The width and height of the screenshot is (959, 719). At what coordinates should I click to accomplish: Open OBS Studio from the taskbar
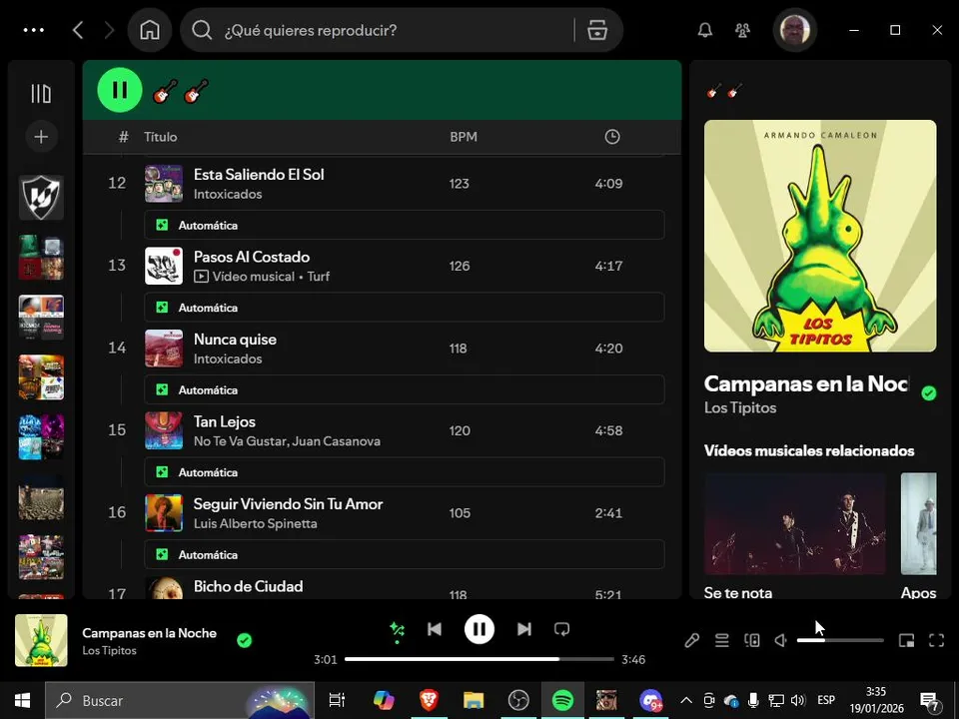coord(518,701)
